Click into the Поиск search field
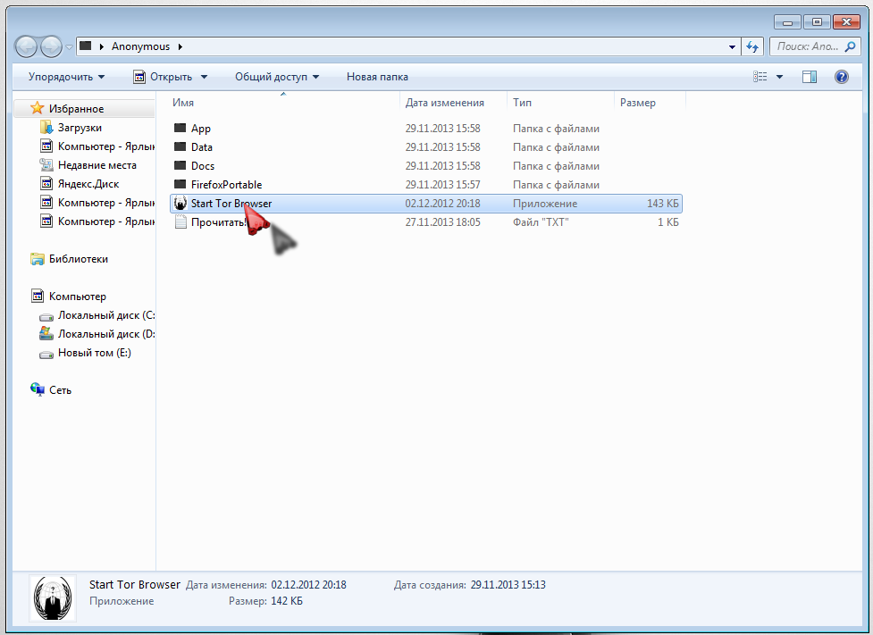The width and height of the screenshot is (873, 635). [x=807, y=46]
